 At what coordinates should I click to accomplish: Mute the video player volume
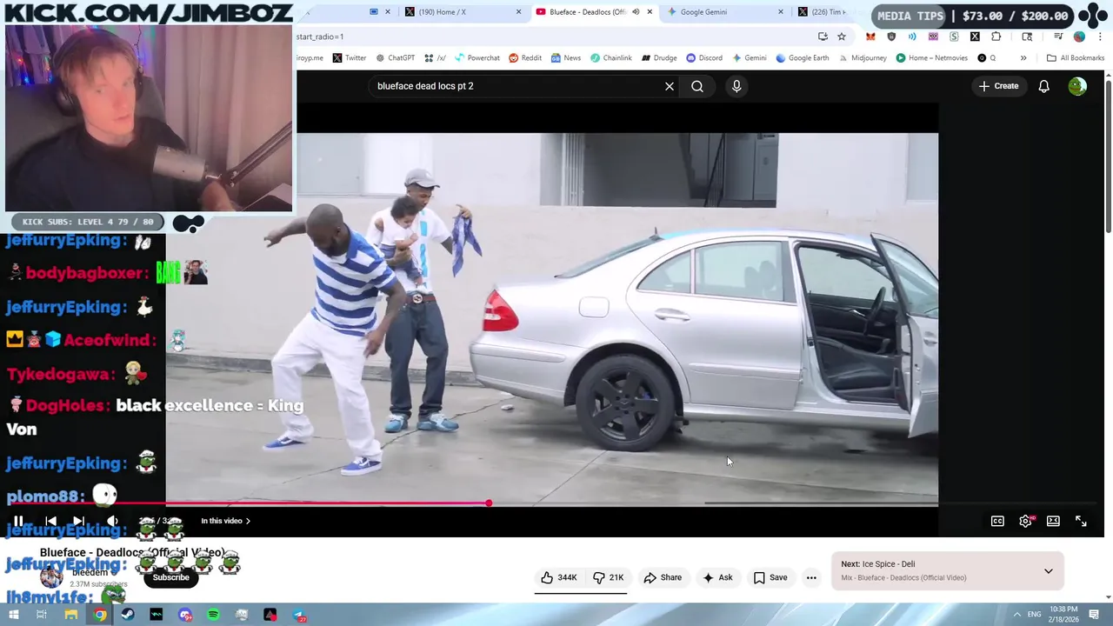113,522
